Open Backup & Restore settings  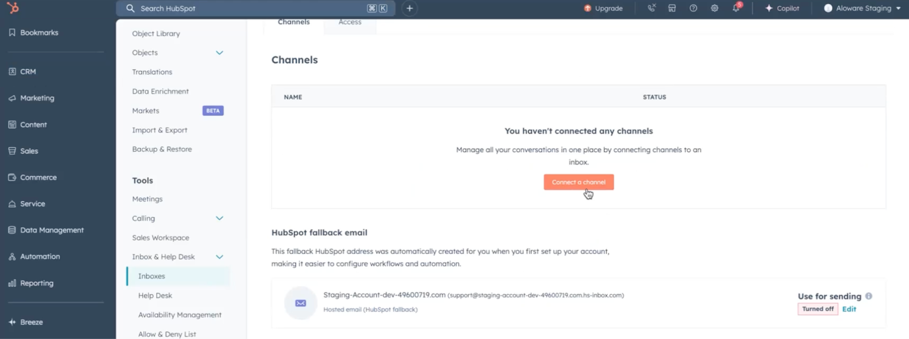pyautogui.click(x=162, y=149)
